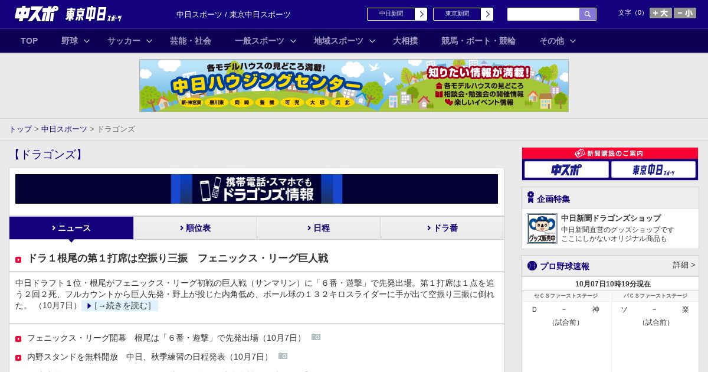Open the サッカー navigation menu
The image size is (708, 372).
click(124, 41)
